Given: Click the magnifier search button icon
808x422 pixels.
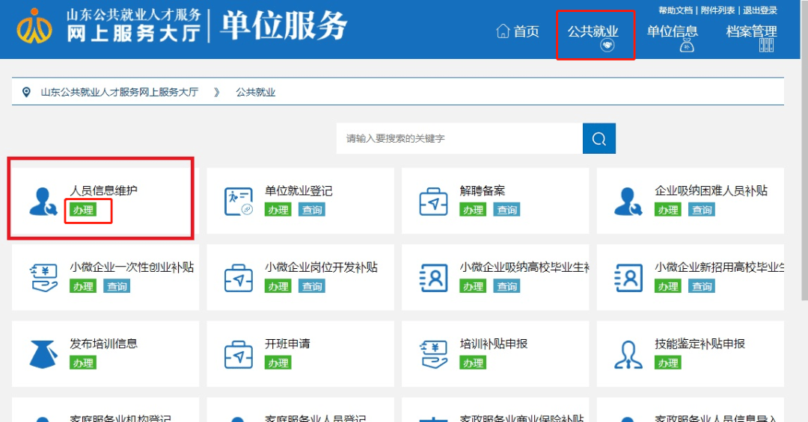Looking at the screenshot, I should tap(599, 138).
